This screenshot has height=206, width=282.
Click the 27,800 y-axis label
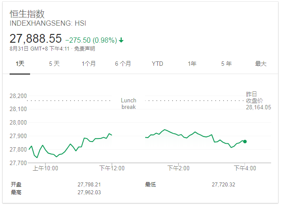pyautogui.click(x=18, y=149)
